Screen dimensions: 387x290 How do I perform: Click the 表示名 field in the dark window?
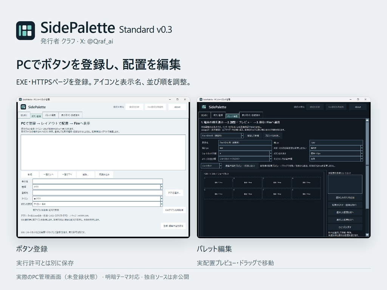[x=245, y=142]
